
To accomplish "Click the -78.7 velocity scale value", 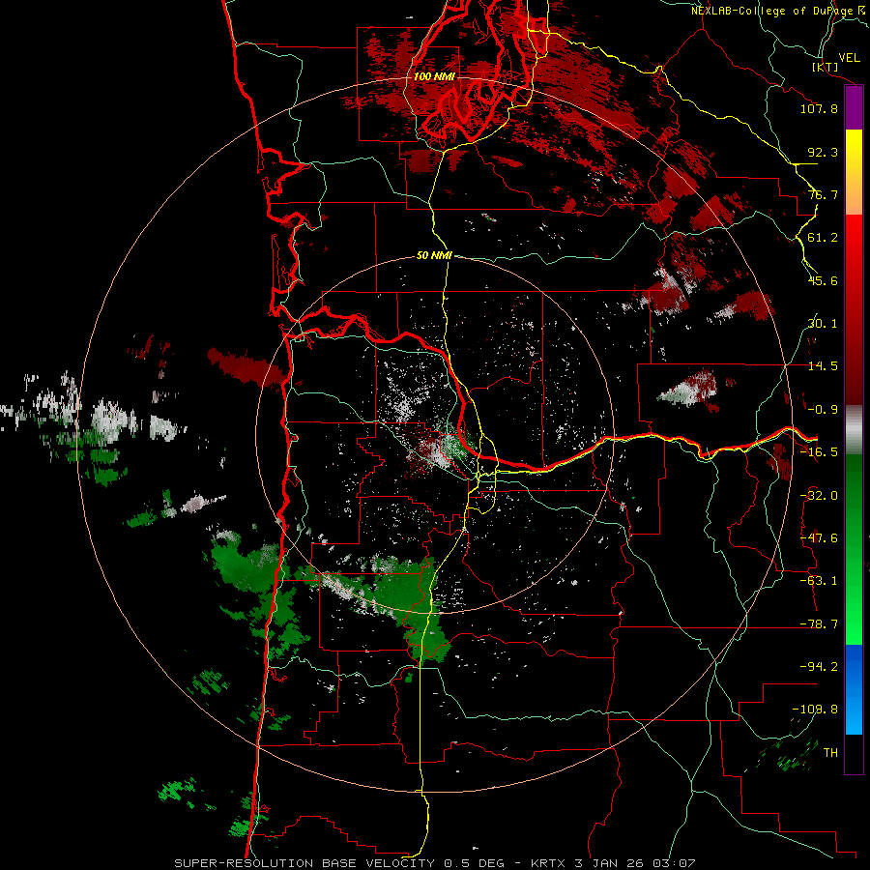I will point(819,624).
